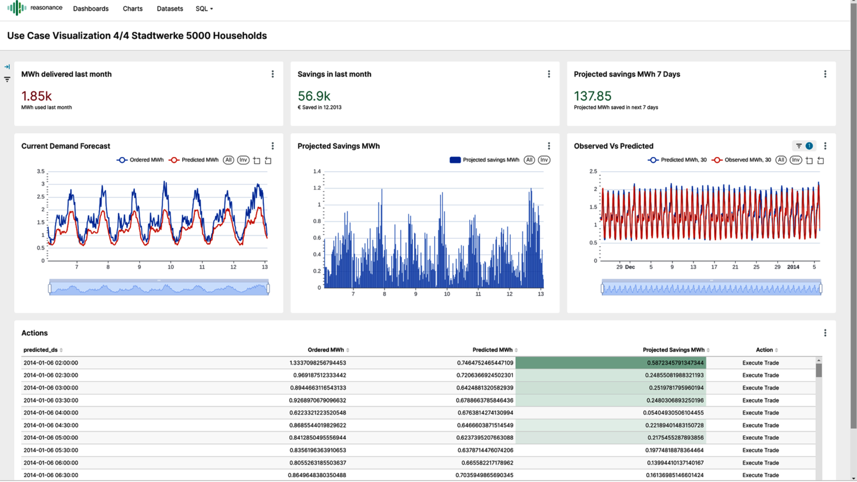857x482 pixels.
Task: Click the range slider under Current Demand Forecast
Action: (159, 288)
